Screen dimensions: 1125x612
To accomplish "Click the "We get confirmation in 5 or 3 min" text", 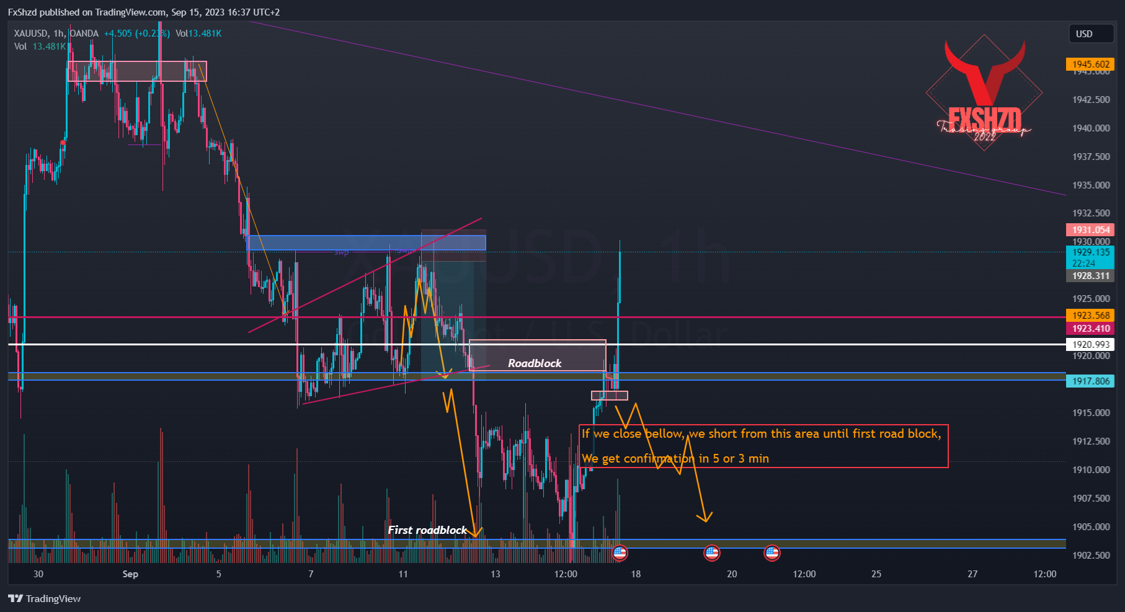I will (x=675, y=459).
